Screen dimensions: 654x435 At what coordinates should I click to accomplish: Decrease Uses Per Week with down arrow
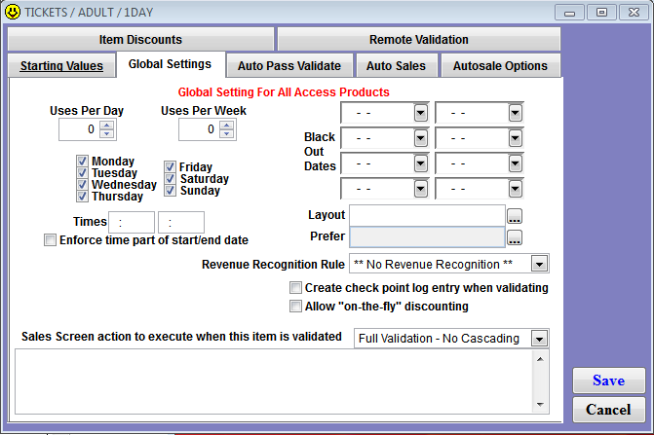click(226, 133)
